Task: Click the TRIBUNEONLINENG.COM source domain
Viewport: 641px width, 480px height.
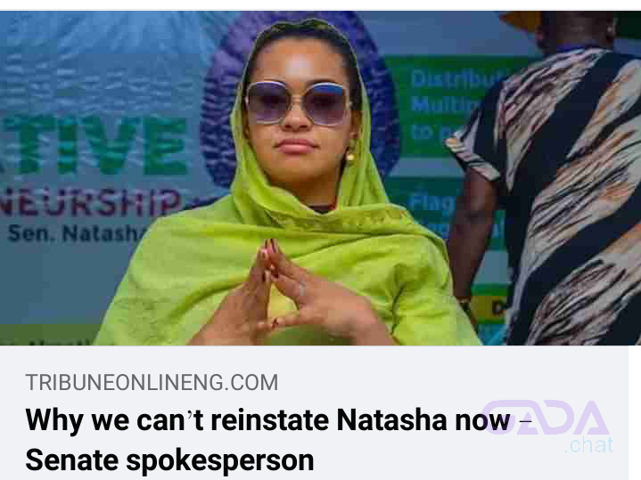Action: (152, 383)
